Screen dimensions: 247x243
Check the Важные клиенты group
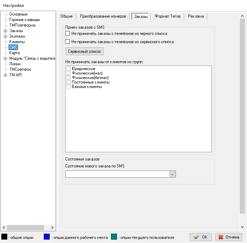[x=68, y=87]
